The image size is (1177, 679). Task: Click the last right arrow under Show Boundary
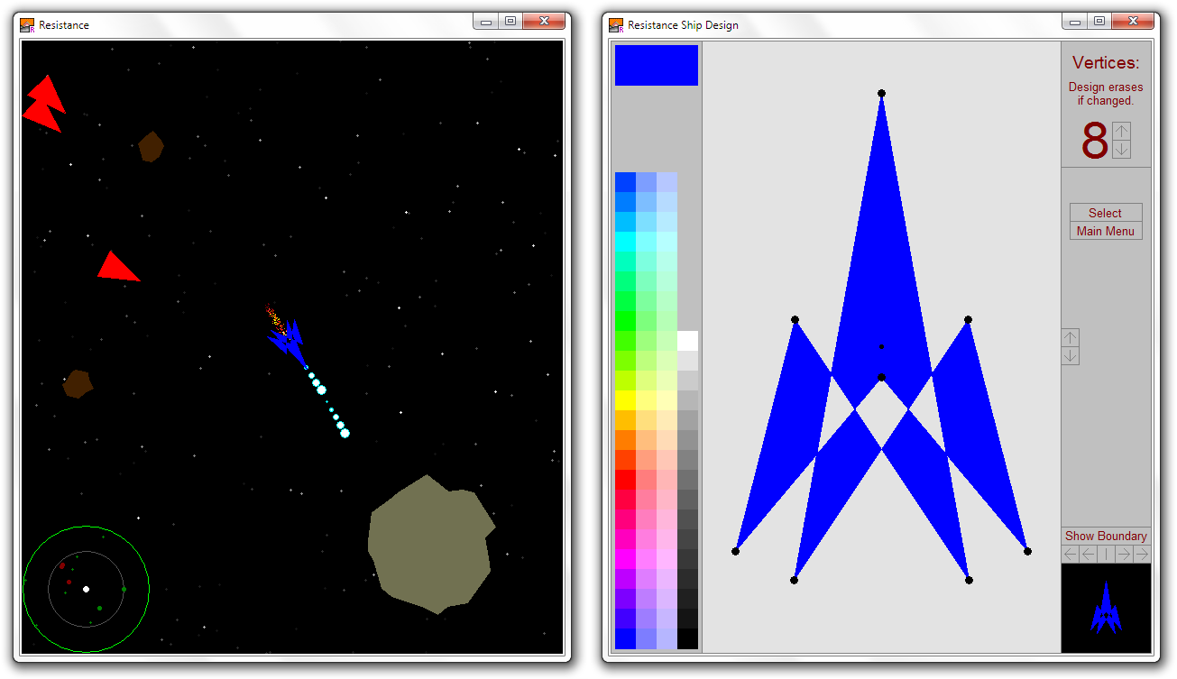point(1142,554)
